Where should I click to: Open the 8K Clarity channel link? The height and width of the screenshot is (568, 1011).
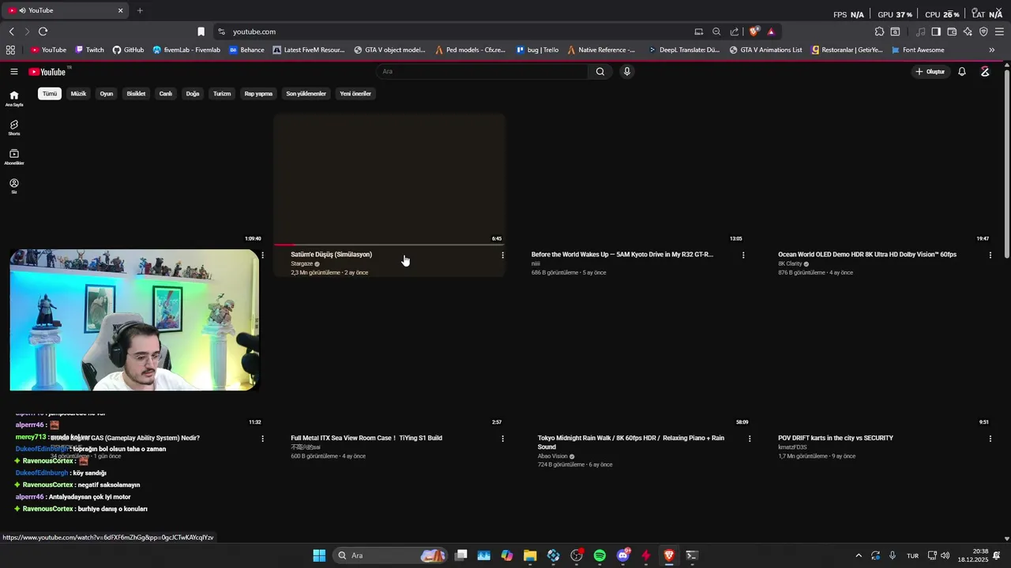click(x=790, y=264)
